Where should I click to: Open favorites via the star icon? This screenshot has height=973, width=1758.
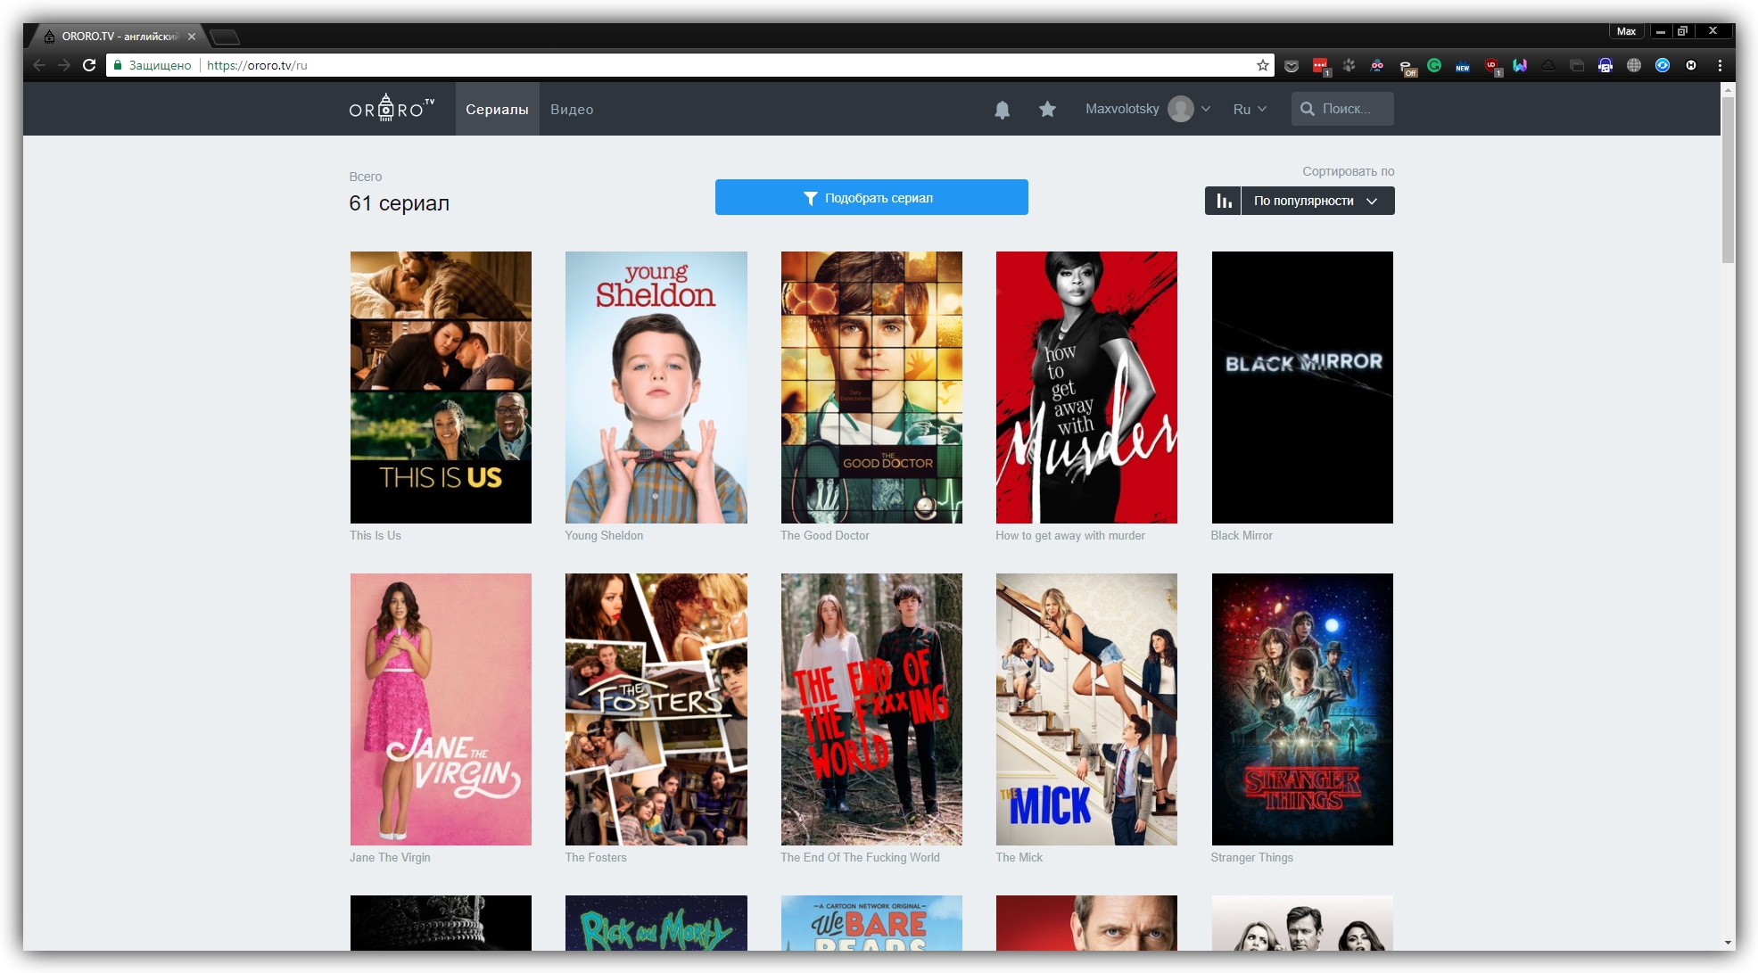click(x=1047, y=109)
